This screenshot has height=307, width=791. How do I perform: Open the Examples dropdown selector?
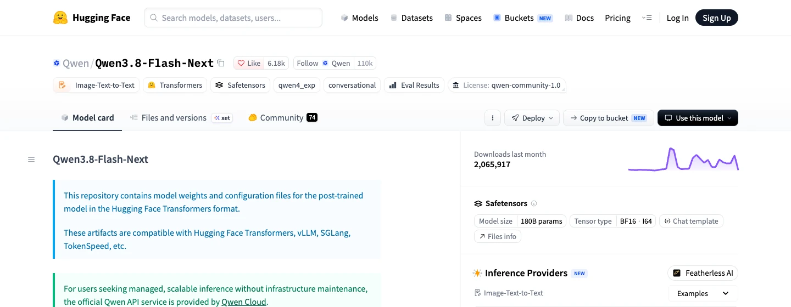703,293
